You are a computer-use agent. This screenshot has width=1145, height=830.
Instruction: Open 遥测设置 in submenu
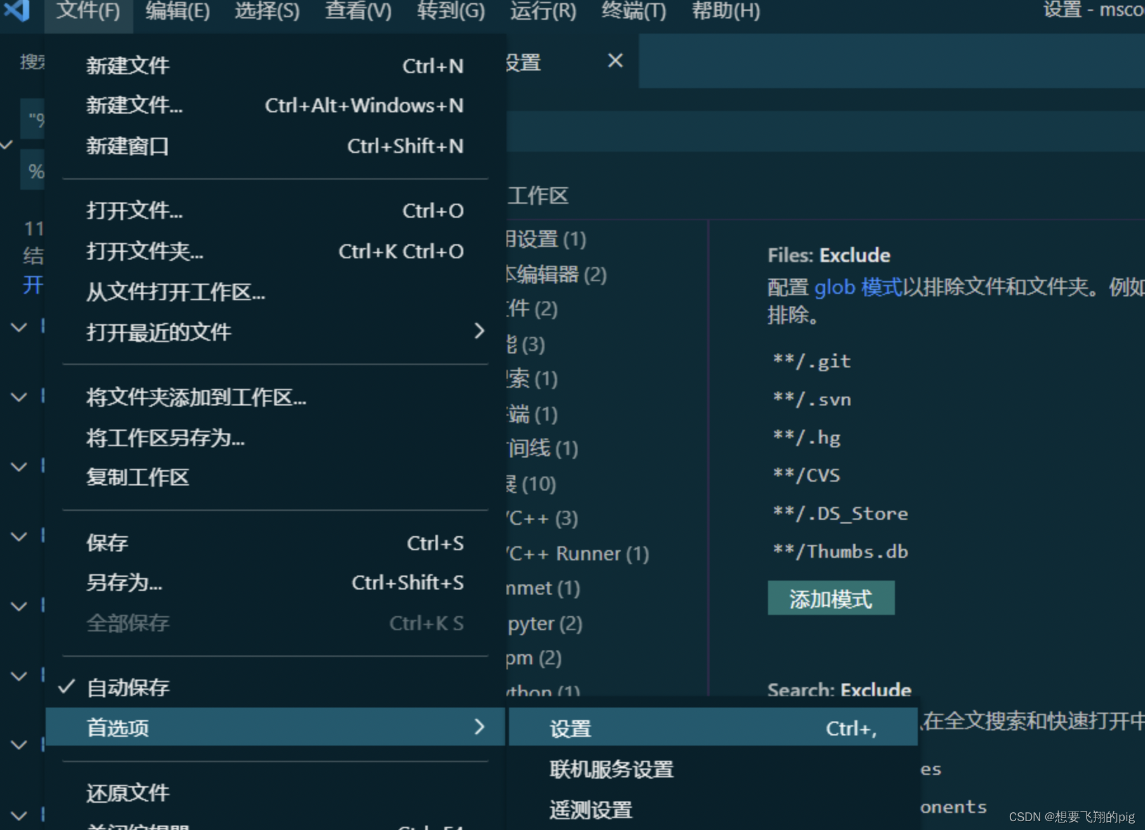pyautogui.click(x=713, y=810)
